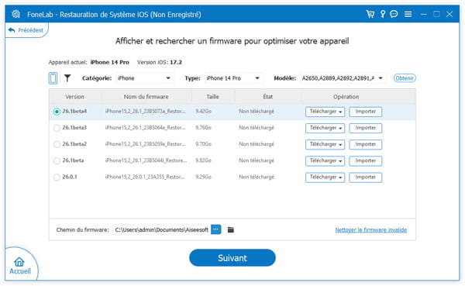Select the 26.1beta3 firmware radio button
The image size is (465, 286).
click(x=57, y=128)
